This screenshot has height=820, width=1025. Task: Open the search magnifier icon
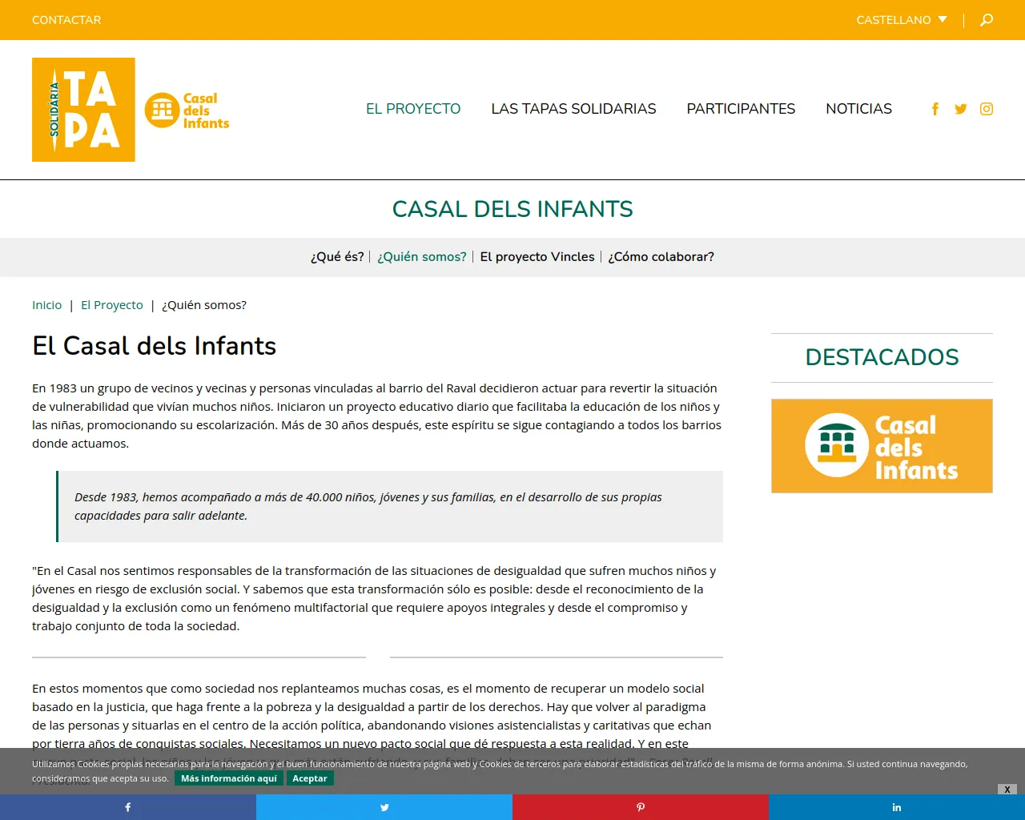(x=987, y=20)
